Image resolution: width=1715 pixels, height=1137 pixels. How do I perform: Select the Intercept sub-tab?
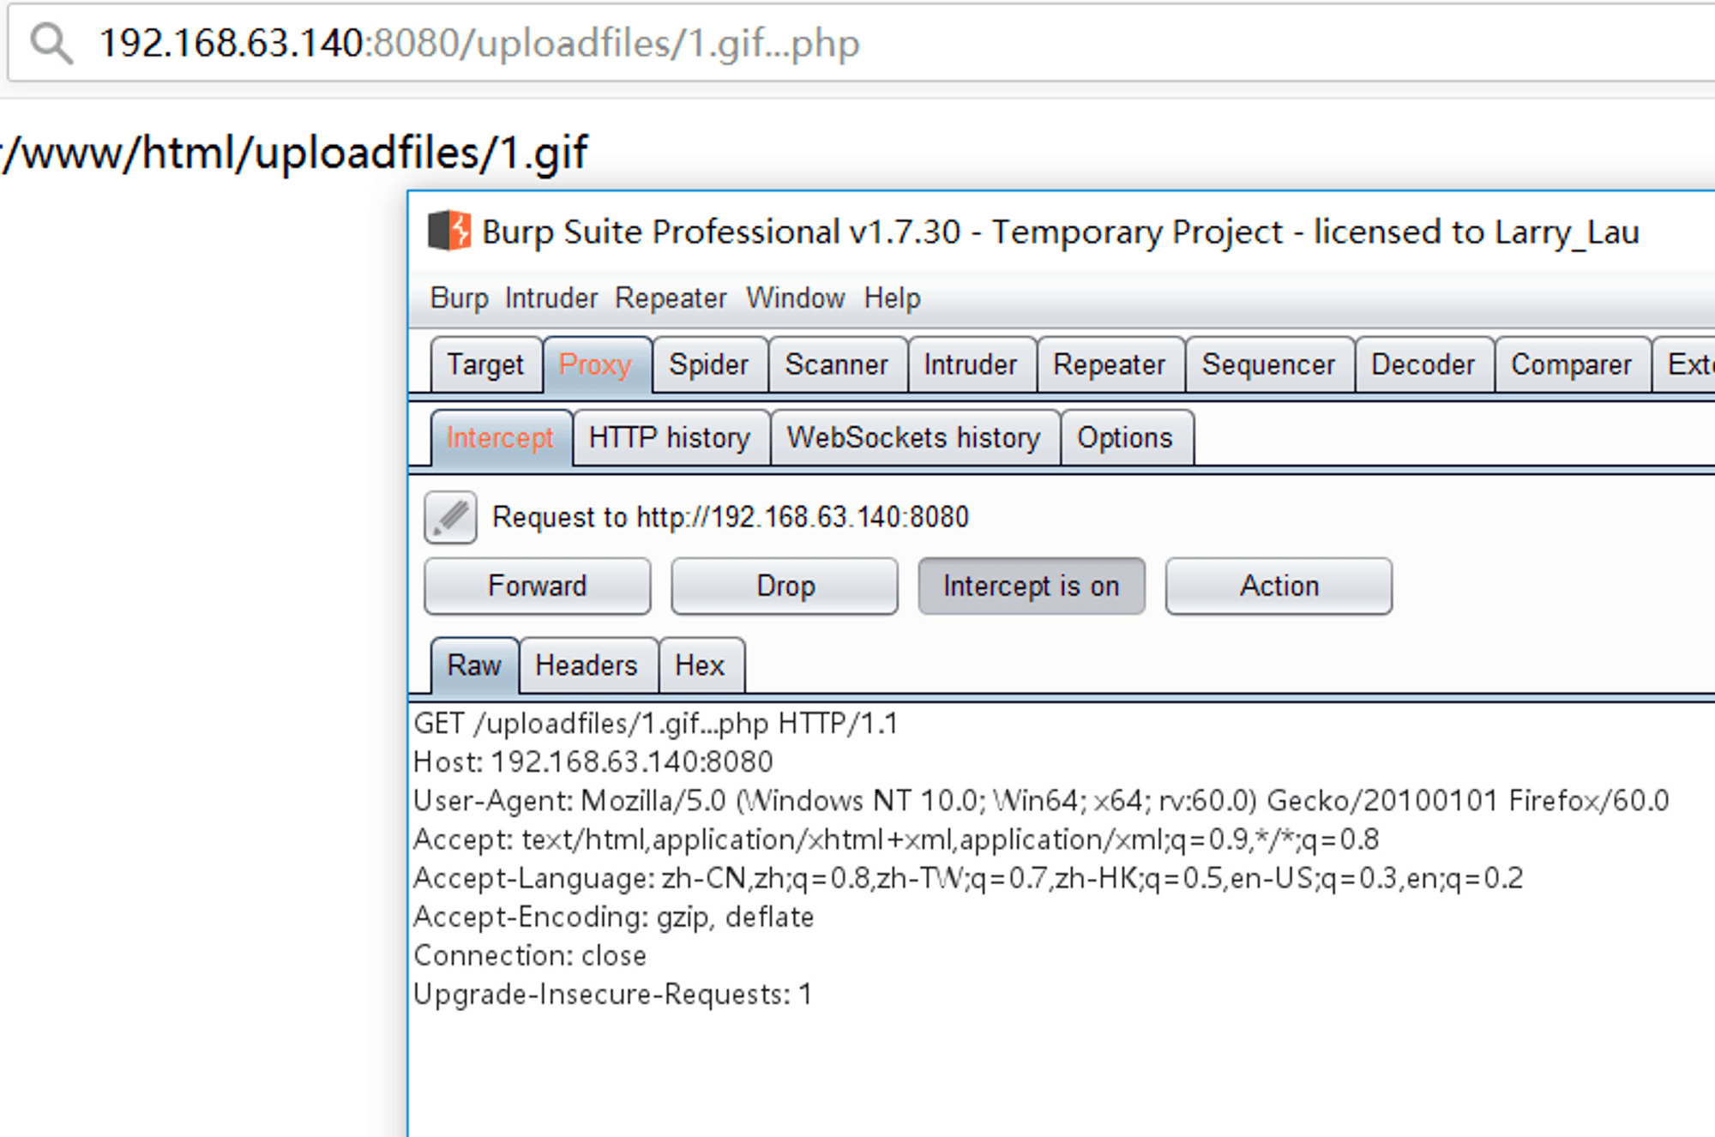[x=501, y=438]
